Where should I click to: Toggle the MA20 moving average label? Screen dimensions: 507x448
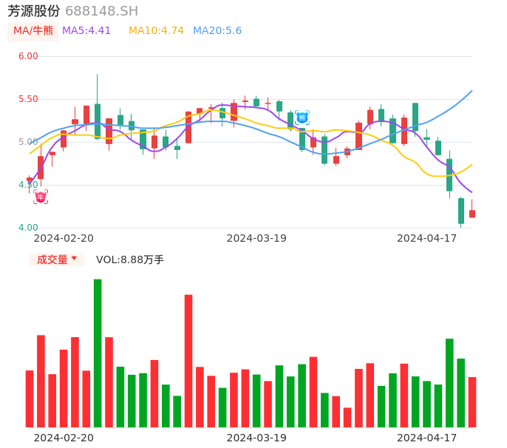217,31
